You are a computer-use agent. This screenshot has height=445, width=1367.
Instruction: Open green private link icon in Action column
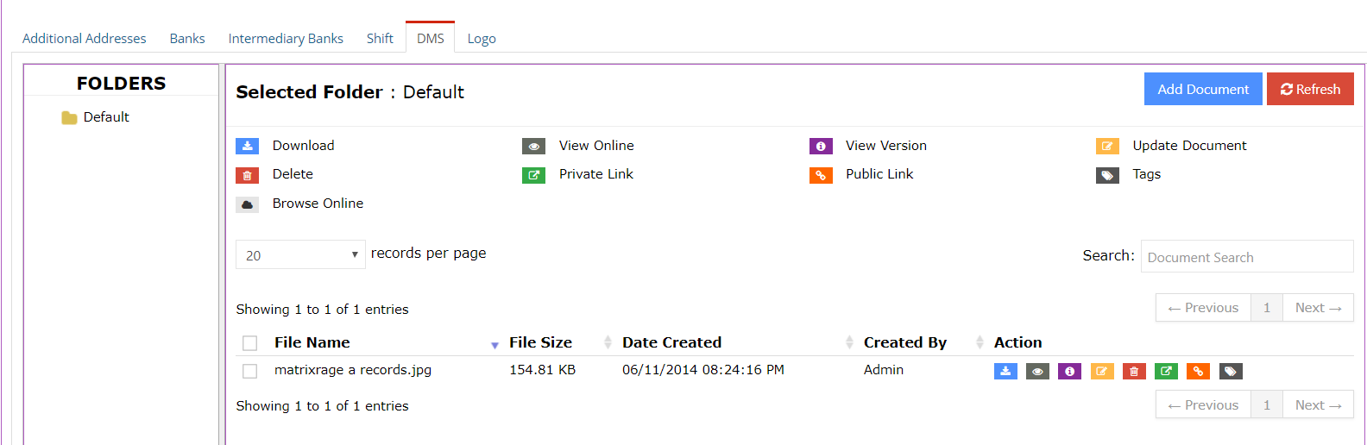(1166, 372)
